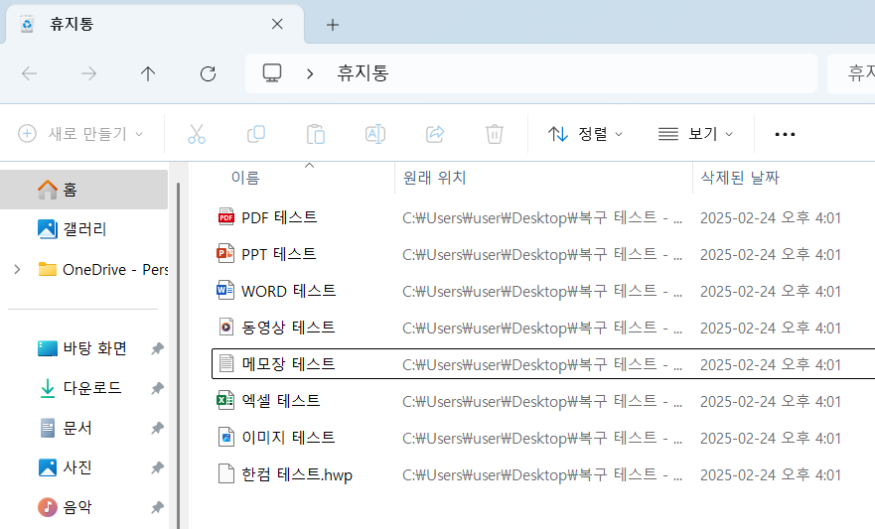Close the 휴지통 tab
The width and height of the screenshot is (875, 529).
(277, 24)
